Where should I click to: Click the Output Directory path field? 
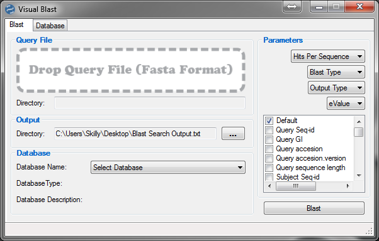135,134
